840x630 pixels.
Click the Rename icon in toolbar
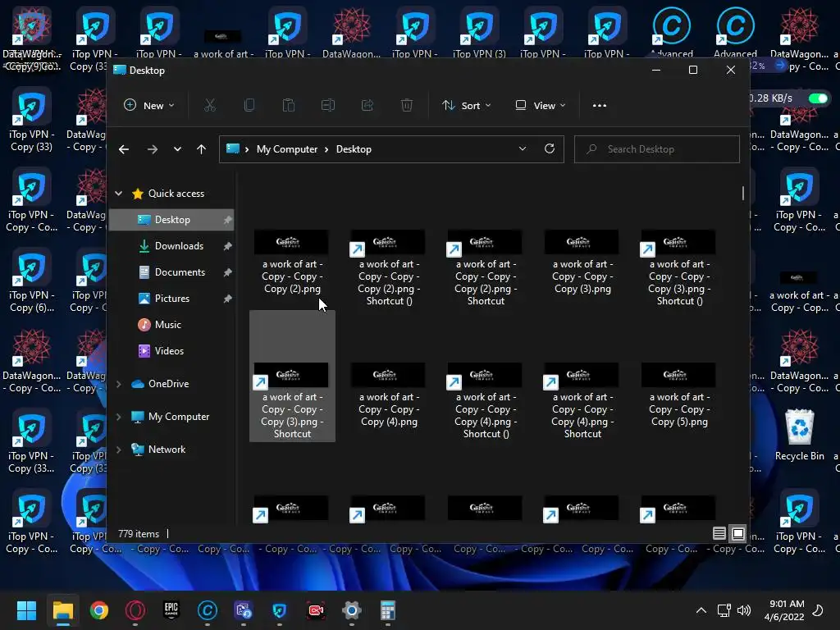(328, 106)
